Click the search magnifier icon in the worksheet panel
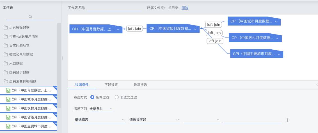Image resolution: width=318 pixels, height=133 pixels. pyautogui.click(x=30, y=17)
